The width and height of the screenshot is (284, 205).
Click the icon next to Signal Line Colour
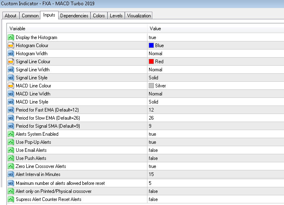click(x=11, y=62)
